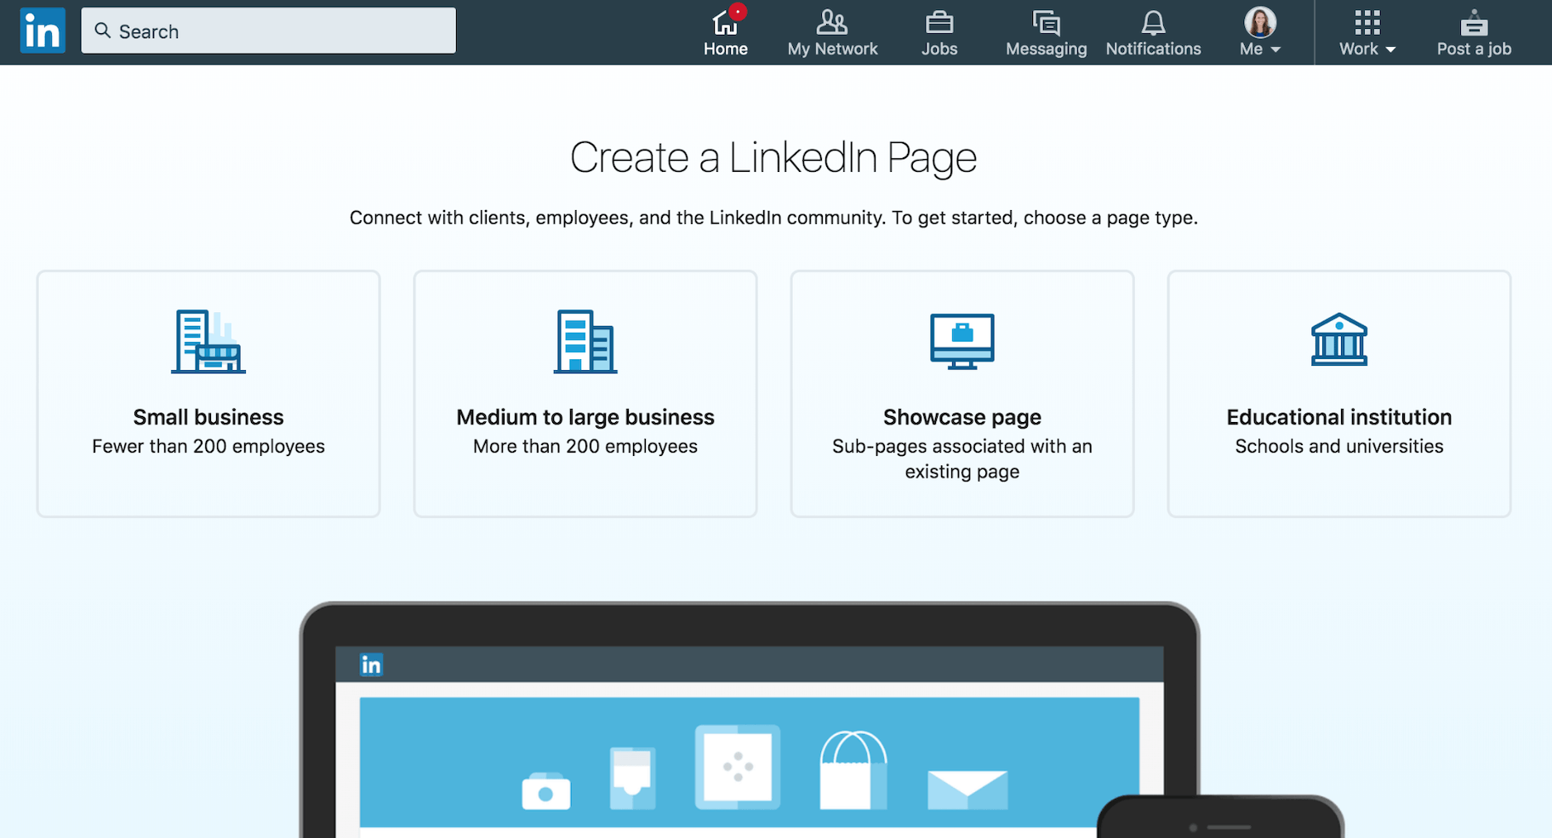The height and width of the screenshot is (838, 1552).
Task: Click the search magnifier icon
Action: (x=103, y=31)
